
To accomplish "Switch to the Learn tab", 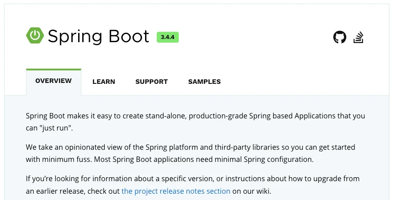I will coord(104,82).
